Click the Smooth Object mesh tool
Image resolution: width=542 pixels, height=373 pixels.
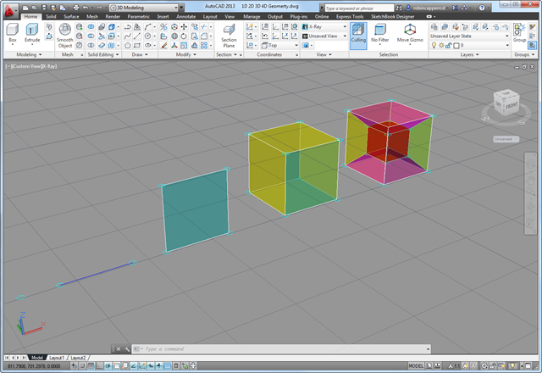[x=65, y=31]
